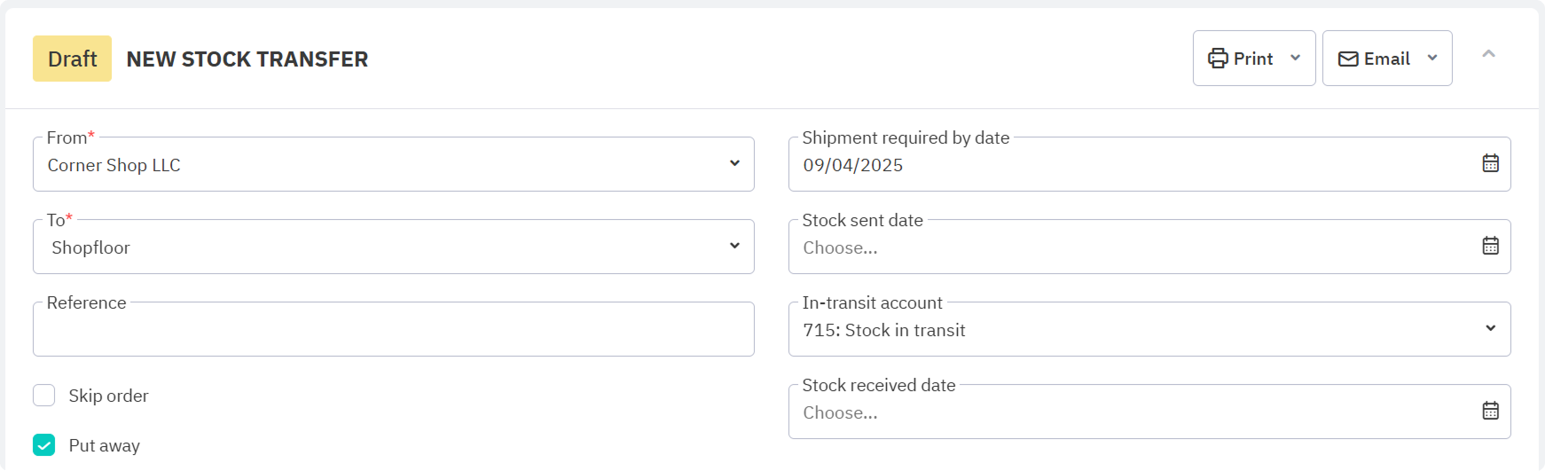Open calendar picker for Stock received date

click(x=1490, y=411)
